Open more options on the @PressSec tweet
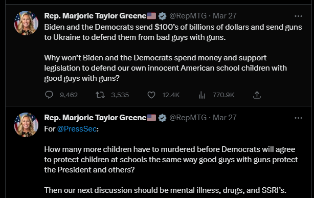 click(298, 118)
